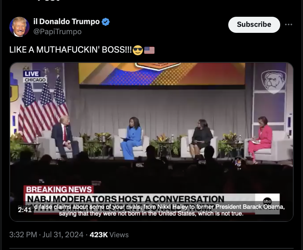Click the US flag emoji in the post
The height and width of the screenshot is (250, 303).
click(x=149, y=50)
